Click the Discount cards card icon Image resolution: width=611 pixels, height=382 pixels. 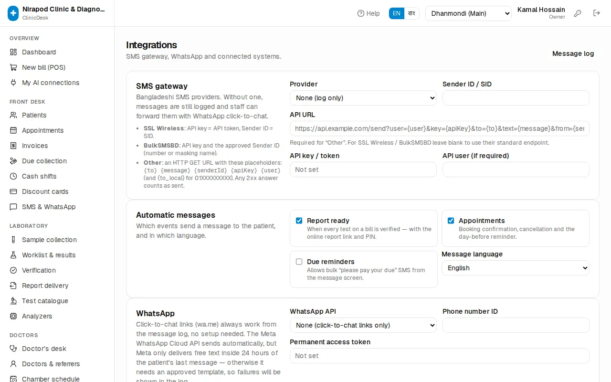click(13, 191)
